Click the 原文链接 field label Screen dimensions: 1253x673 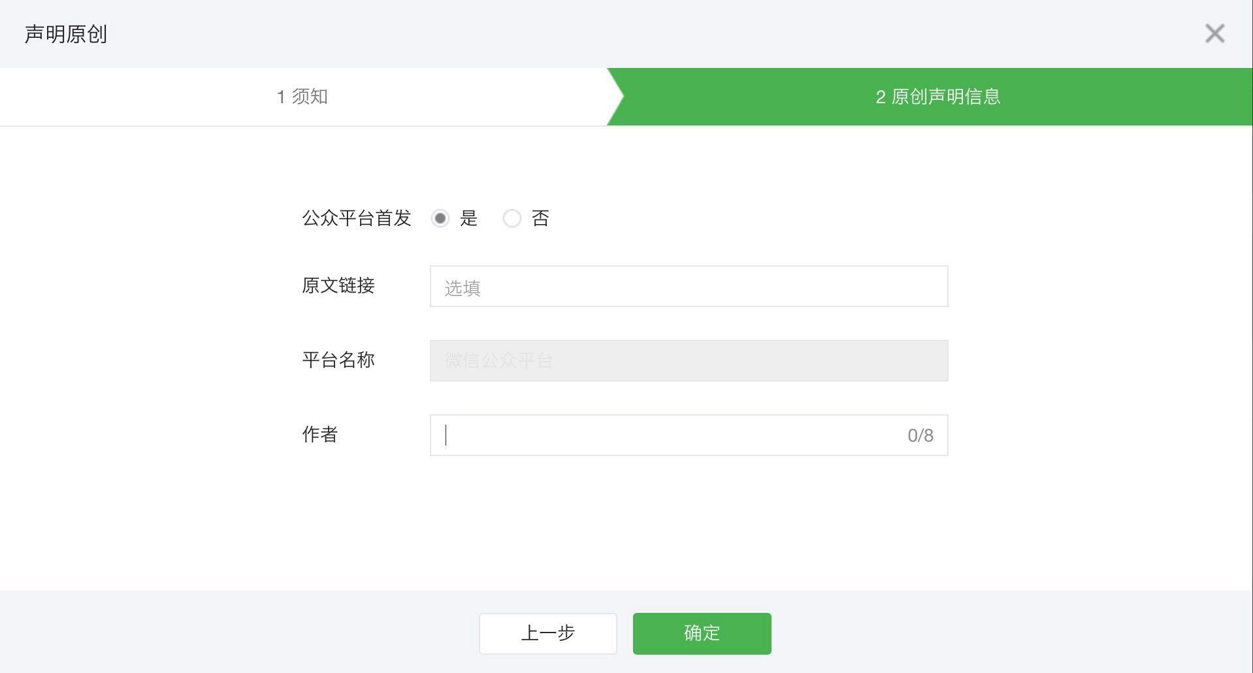[337, 286]
